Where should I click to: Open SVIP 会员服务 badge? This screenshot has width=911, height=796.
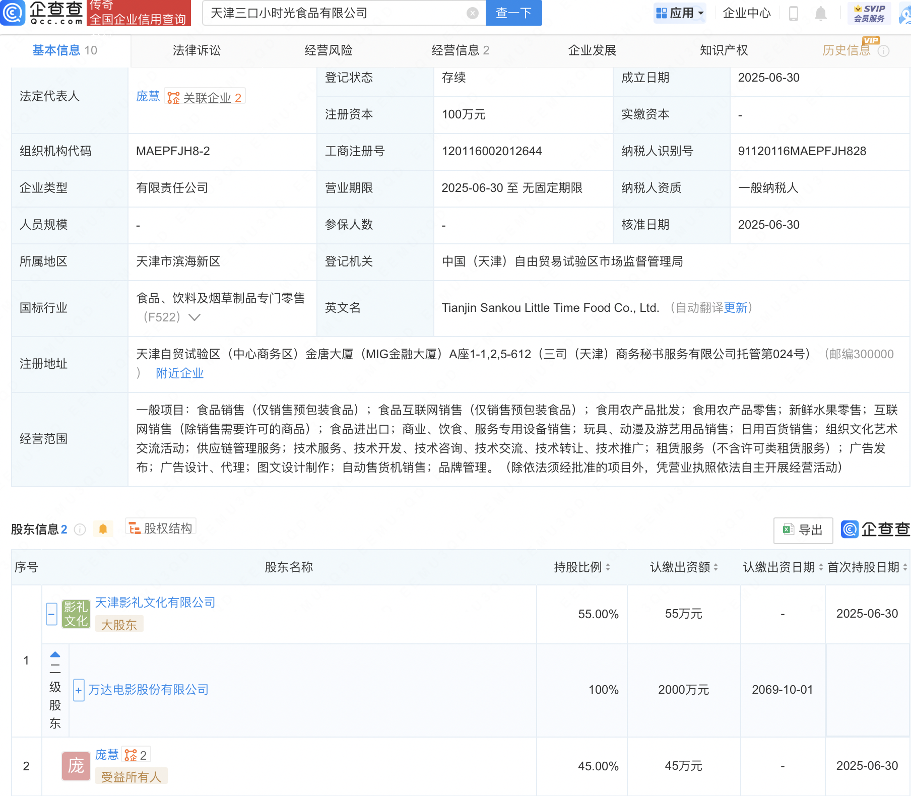tap(869, 13)
